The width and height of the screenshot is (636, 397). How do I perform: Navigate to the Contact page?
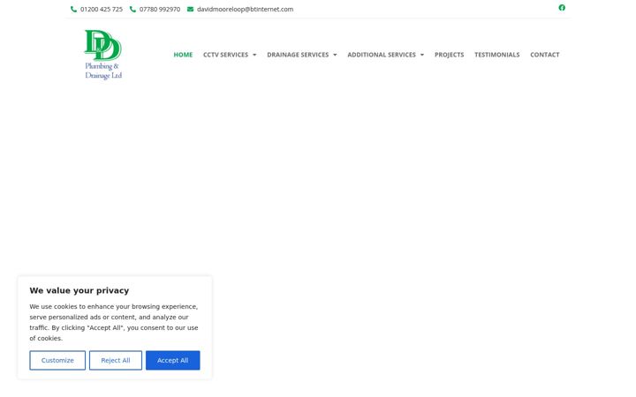click(x=545, y=55)
